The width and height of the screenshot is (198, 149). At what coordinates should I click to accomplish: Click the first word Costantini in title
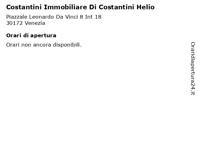[24, 7]
